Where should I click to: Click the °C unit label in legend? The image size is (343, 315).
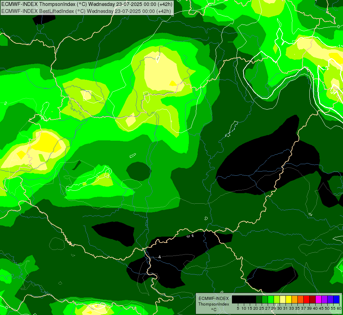pyautogui.click(x=214, y=310)
